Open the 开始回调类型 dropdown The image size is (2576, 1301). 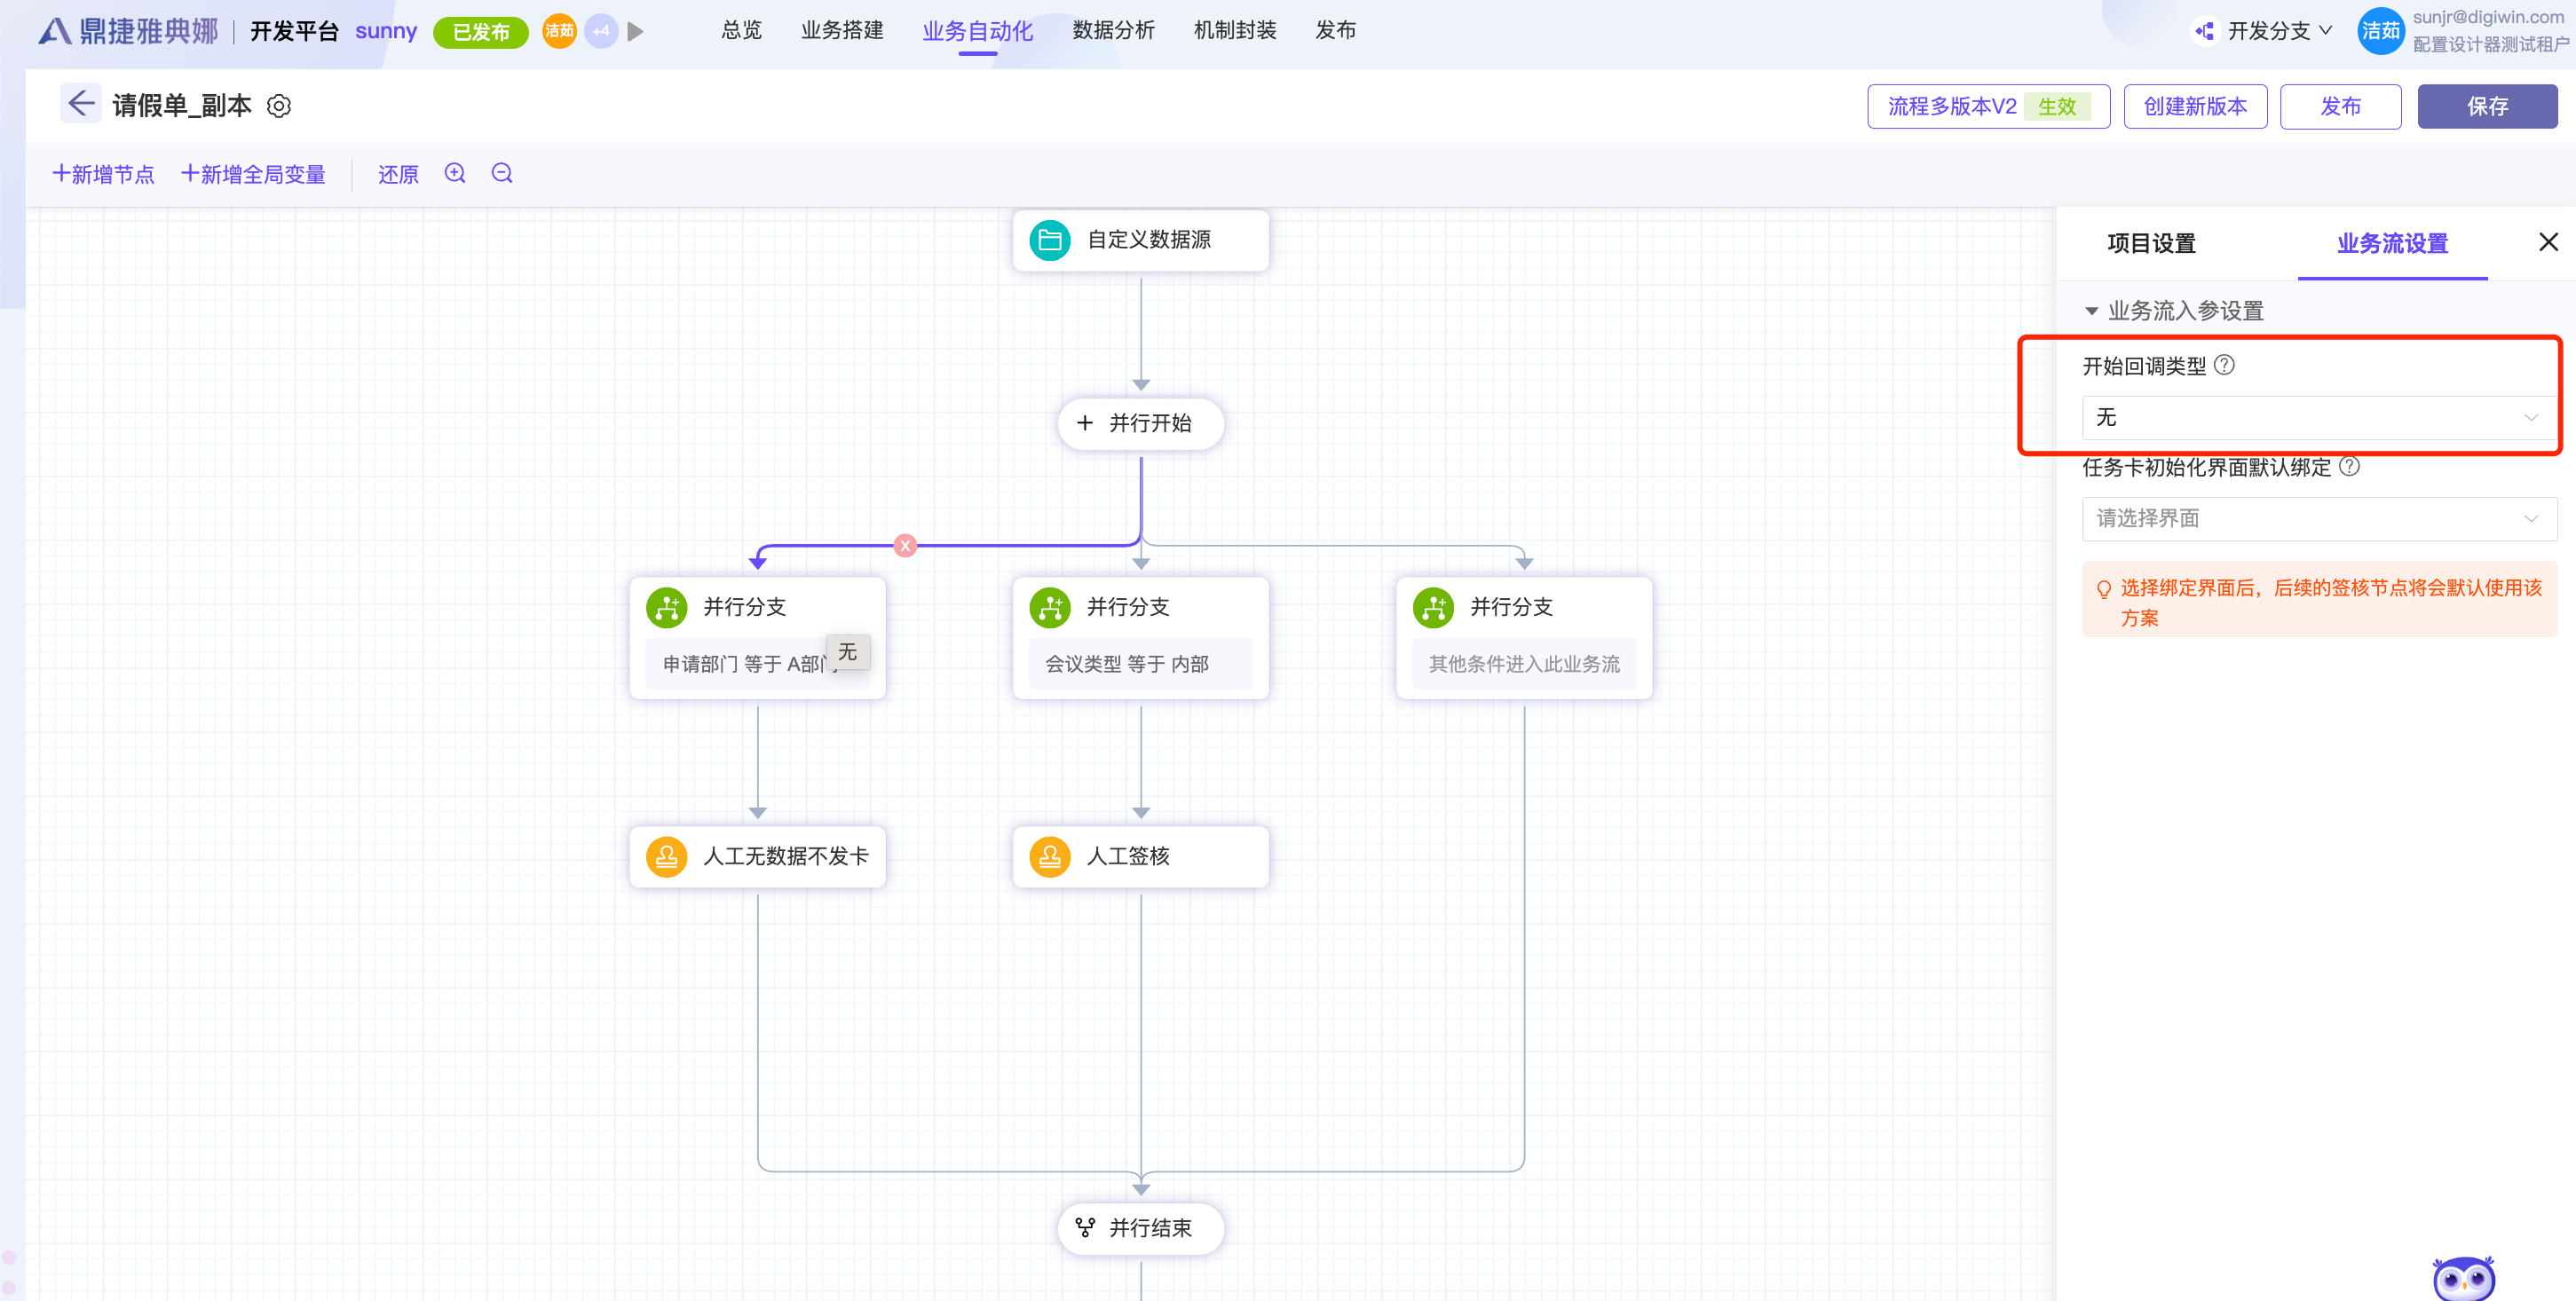pyautogui.click(x=2319, y=418)
